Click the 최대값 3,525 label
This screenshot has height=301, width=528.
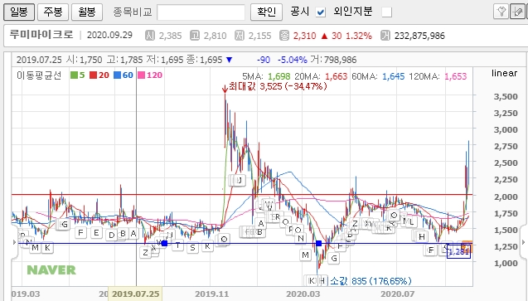[278, 86]
